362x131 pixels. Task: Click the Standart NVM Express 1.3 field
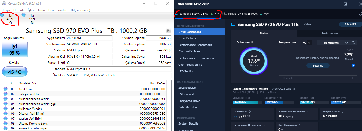click(x=119, y=69)
